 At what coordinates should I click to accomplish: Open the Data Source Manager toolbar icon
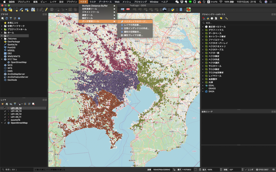(5, 9)
